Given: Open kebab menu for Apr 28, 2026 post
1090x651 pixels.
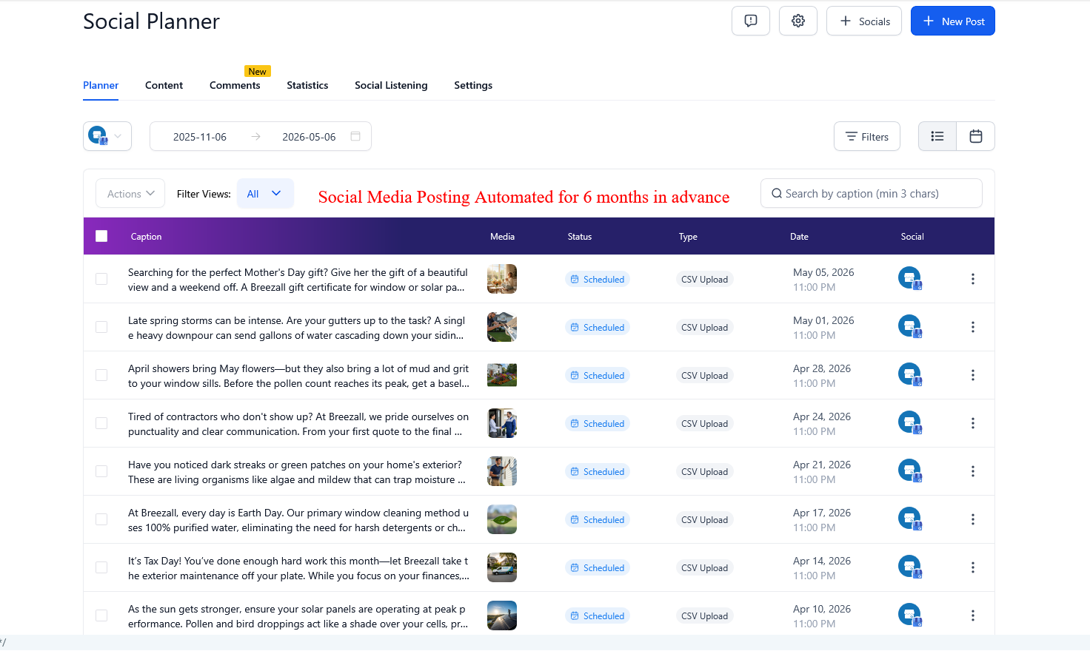Looking at the screenshot, I should [x=973, y=375].
